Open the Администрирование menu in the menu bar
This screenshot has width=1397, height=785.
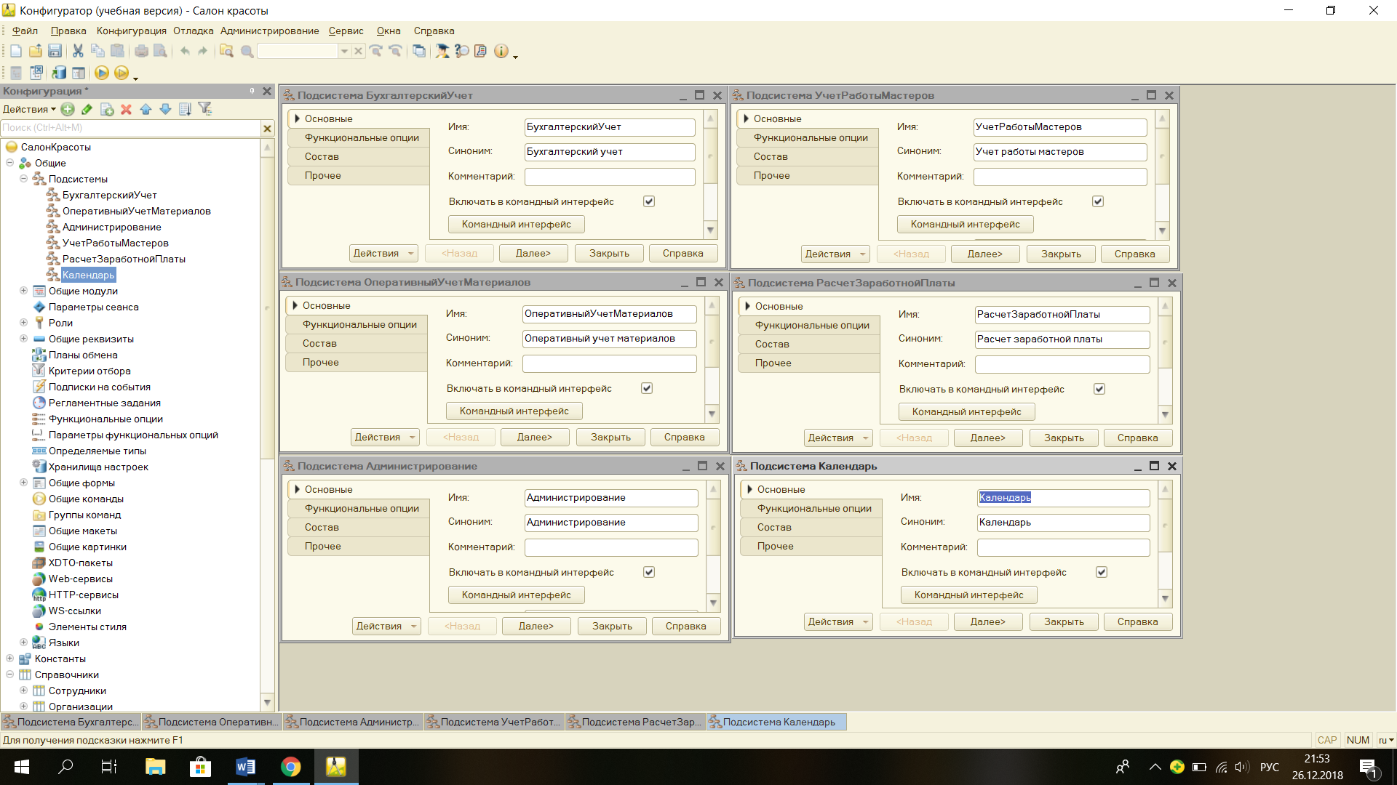click(270, 31)
